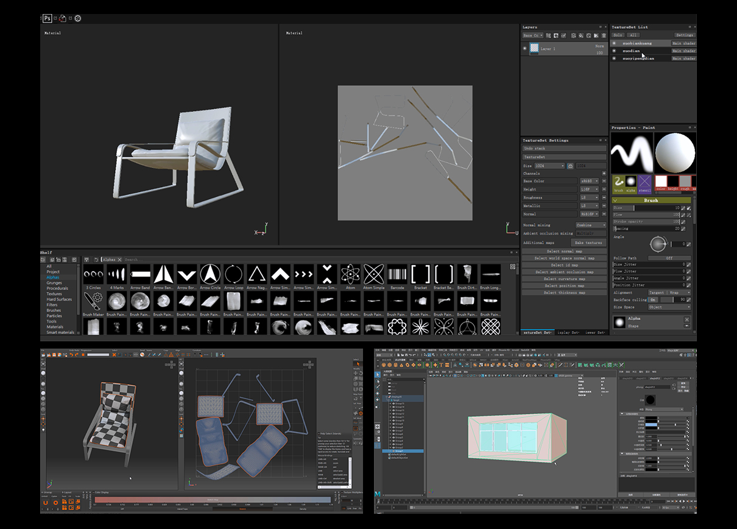Click the pen pressure icon beside Spacing

(x=683, y=229)
